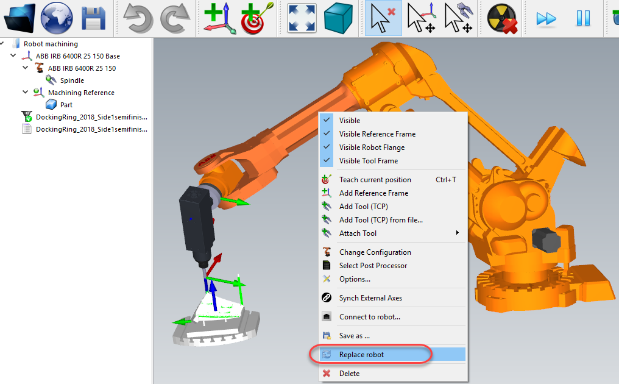Click the Undo arrow in toolbar
The height and width of the screenshot is (384, 619).
click(x=138, y=18)
